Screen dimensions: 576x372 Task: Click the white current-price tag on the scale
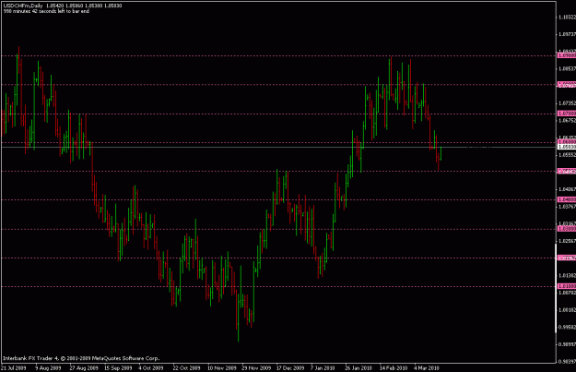(567, 147)
